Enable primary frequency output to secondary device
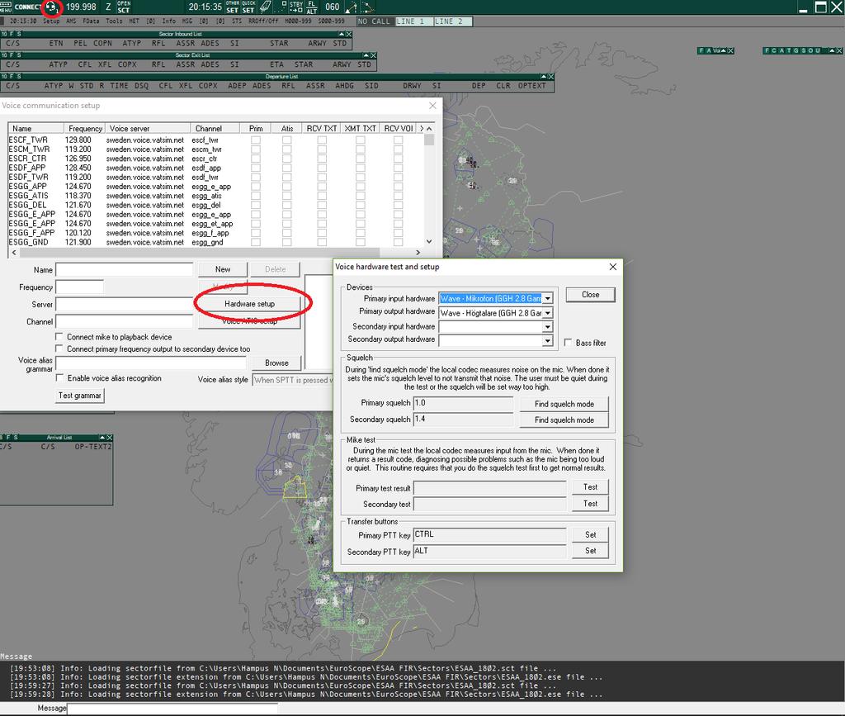Image resolution: width=845 pixels, height=716 pixels. tap(59, 349)
